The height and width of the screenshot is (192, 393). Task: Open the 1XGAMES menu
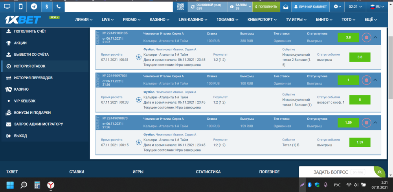pyautogui.click(x=227, y=20)
